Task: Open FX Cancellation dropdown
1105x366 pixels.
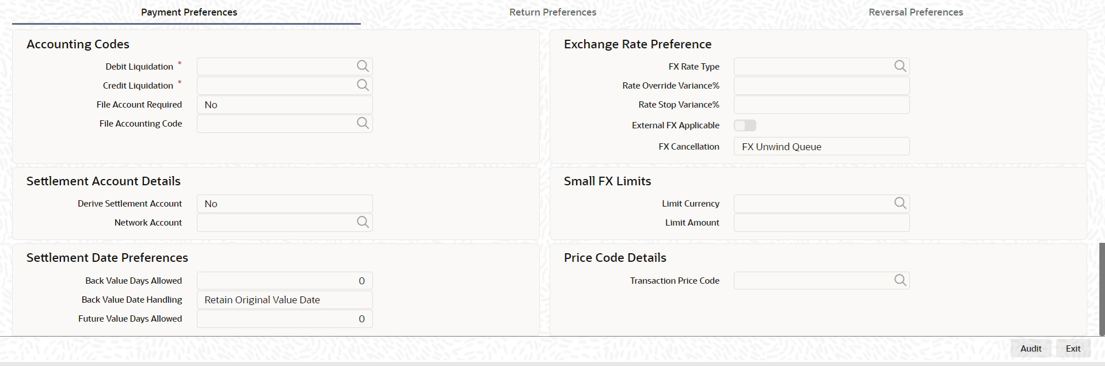Action: pyautogui.click(x=821, y=147)
